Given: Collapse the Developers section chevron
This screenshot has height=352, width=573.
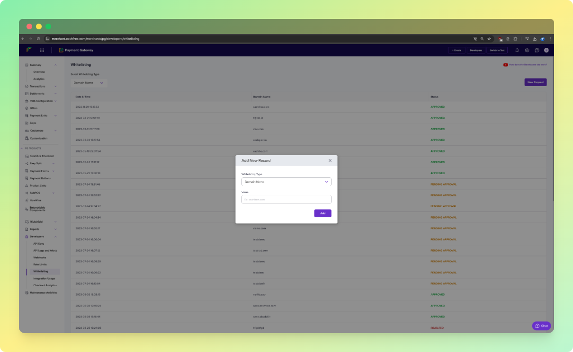Looking at the screenshot, I should 55,237.
